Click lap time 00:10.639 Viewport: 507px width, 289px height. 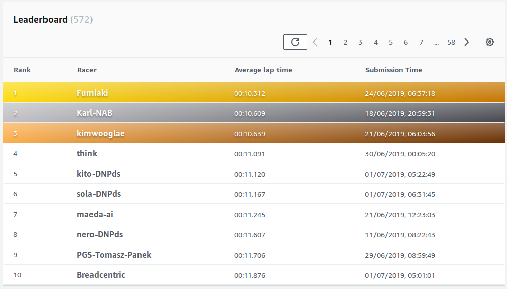tap(250, 134)
